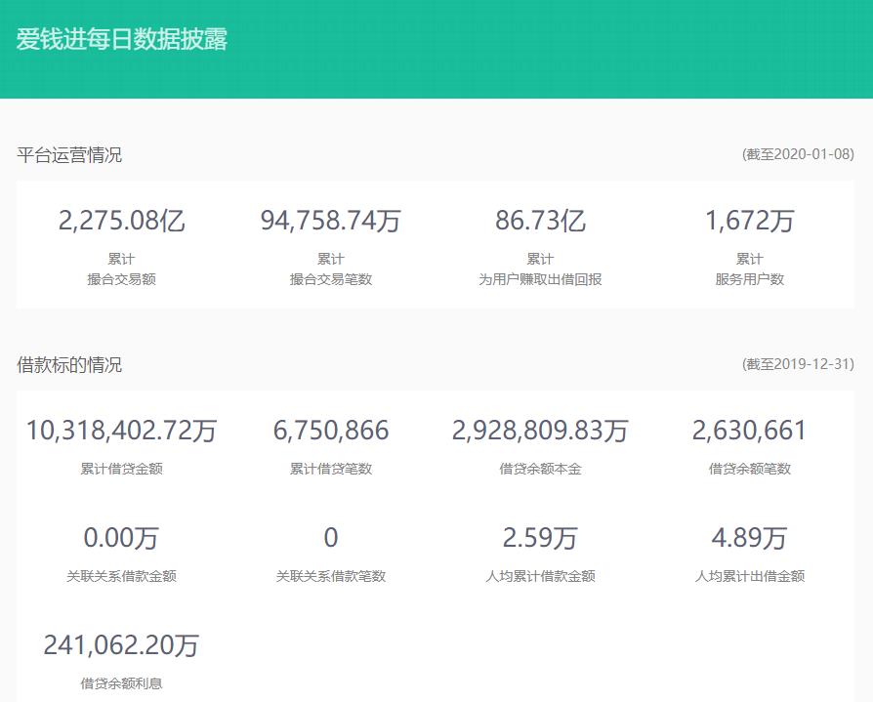This screenshot has width=873, height=702.
Task: Click the 关联关系借款金额 label
Action: click(121, 576)
